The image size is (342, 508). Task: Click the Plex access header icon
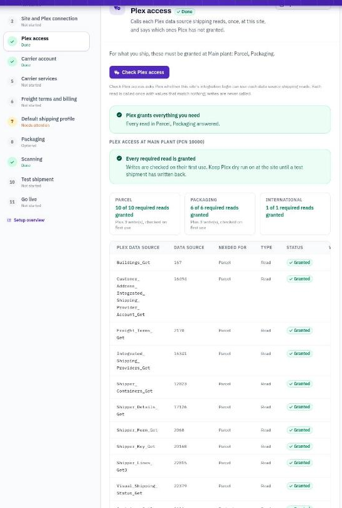[117, 8]
